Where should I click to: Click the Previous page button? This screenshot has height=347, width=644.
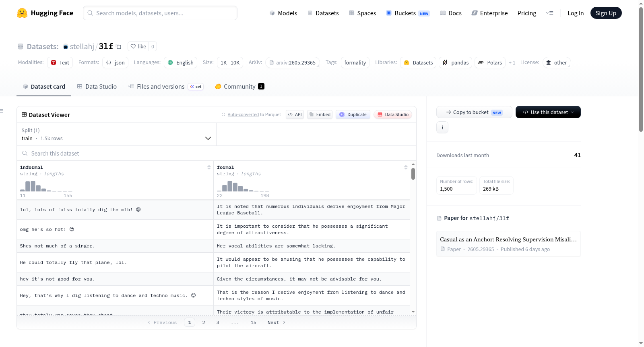162,322
